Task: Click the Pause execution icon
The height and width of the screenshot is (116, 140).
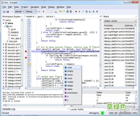Action: (x=83, y=11)
